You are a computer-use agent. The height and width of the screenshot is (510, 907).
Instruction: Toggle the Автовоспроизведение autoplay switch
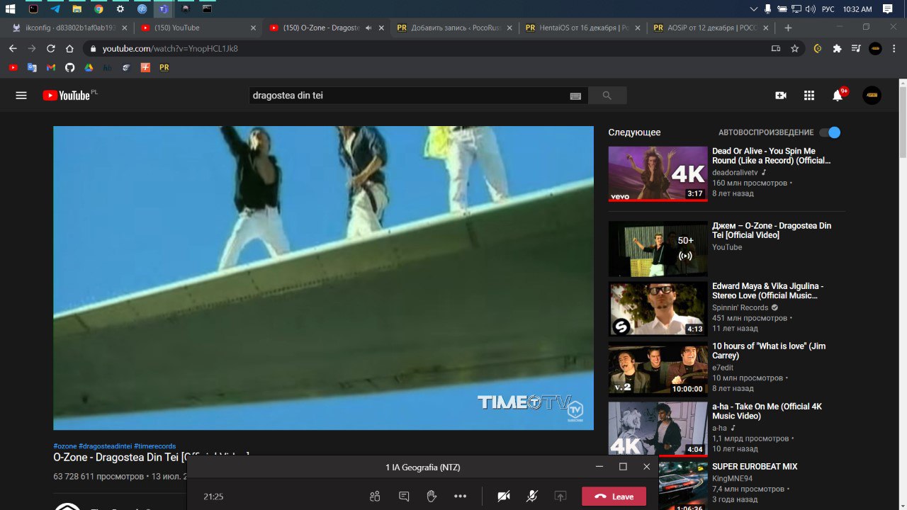point(830,132)
